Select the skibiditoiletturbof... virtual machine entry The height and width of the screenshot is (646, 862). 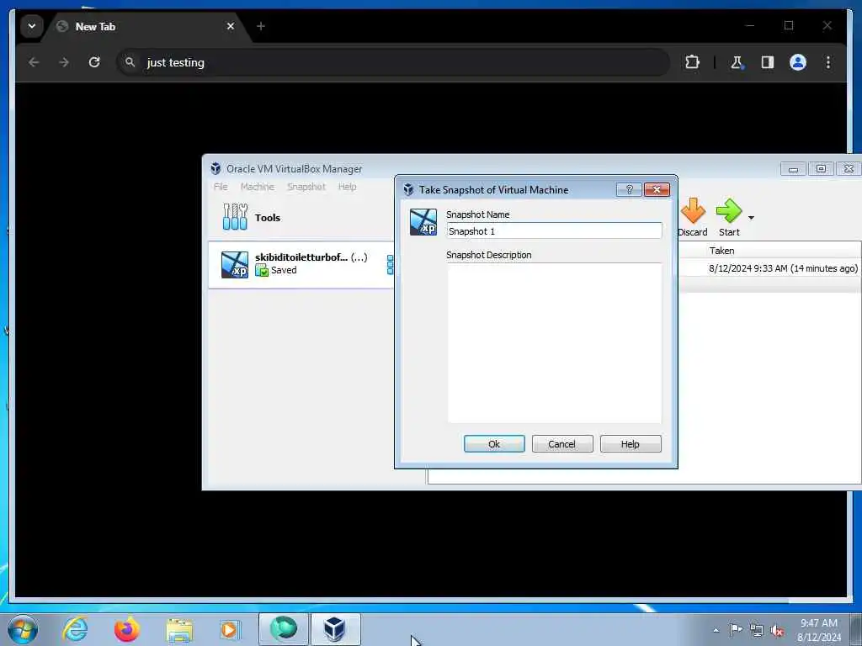[x=301, y=264]
